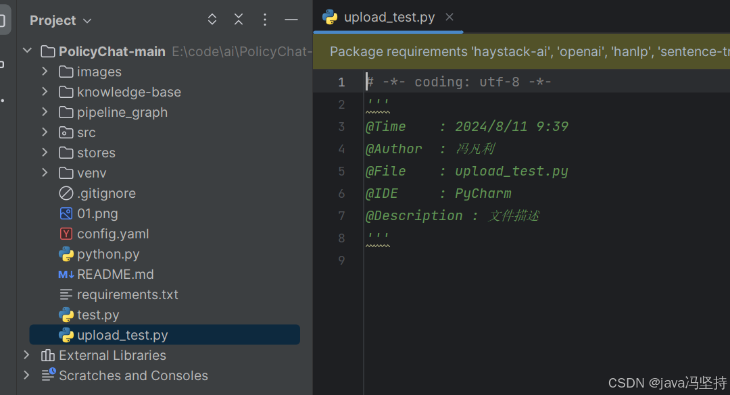Collapse the PolicyChat-main project root

(27, 51)
